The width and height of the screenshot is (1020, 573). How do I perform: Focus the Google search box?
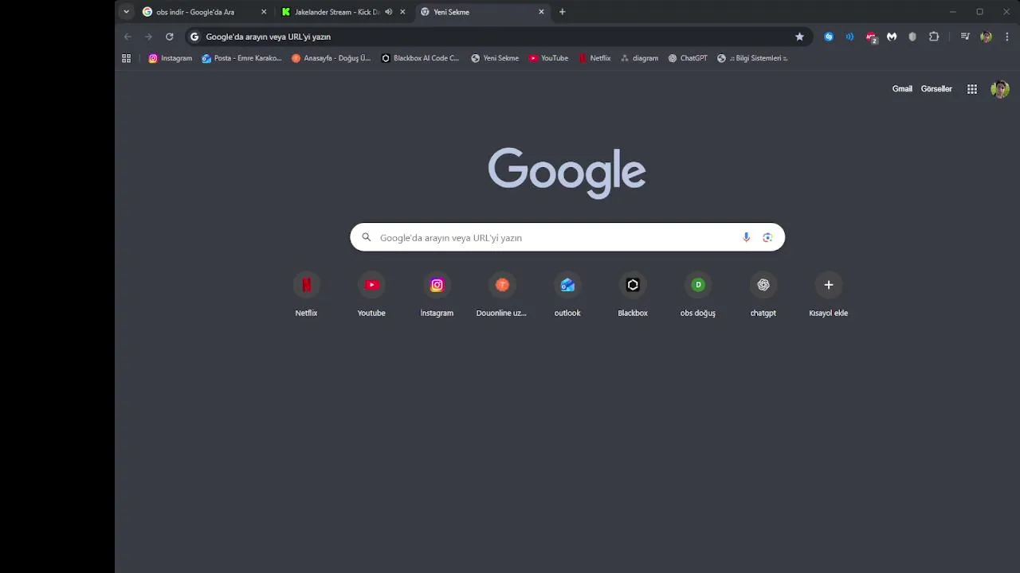pyautogui.click(x=567, y=237)
